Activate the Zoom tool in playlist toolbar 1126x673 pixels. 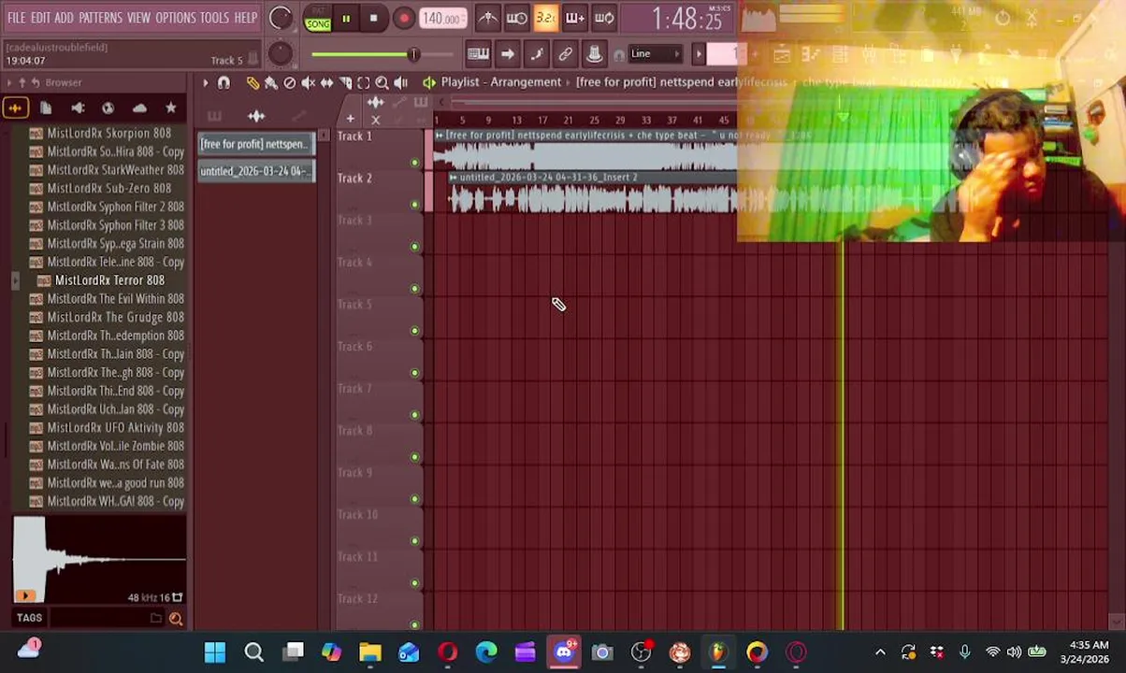coord(382,83)
